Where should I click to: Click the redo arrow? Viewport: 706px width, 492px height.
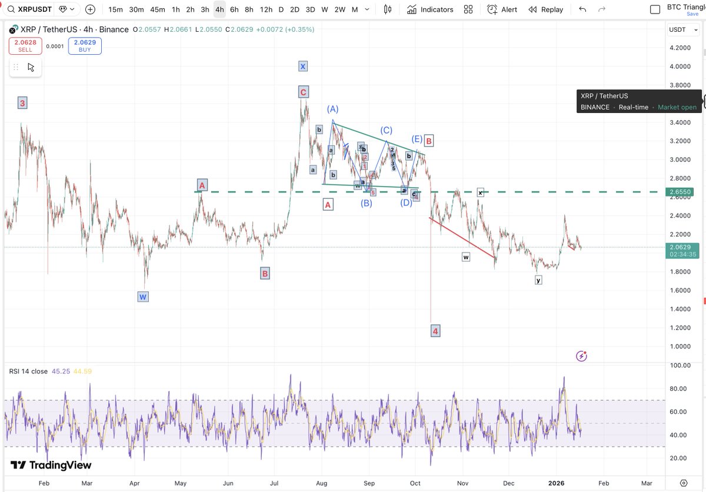tap(601, 9)
